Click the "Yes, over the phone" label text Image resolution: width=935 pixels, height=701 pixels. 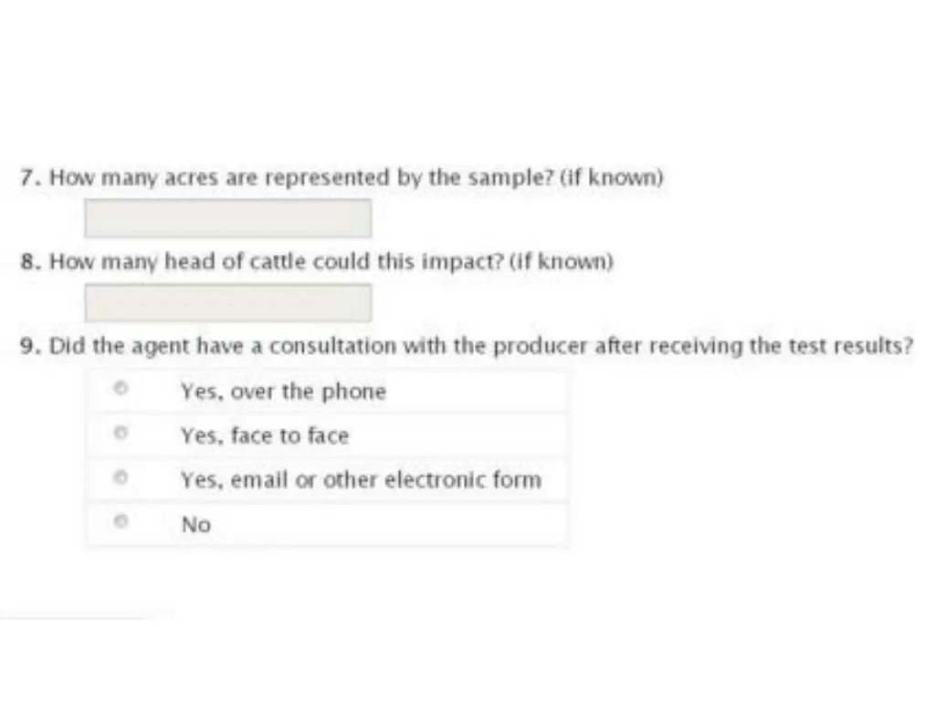[283, 392]
